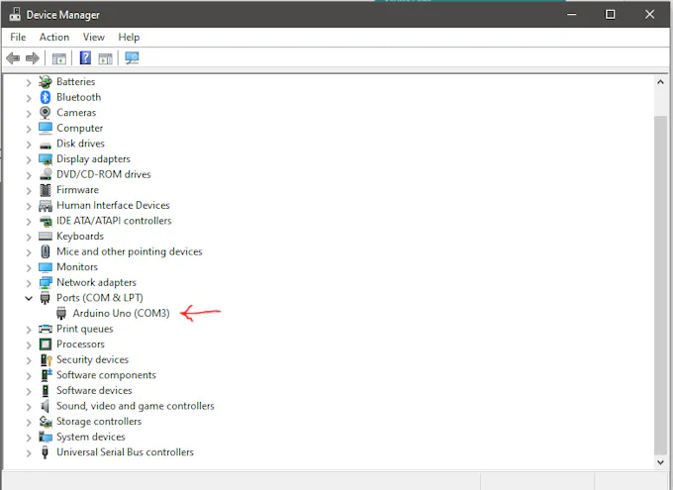673x490 pixels.
Task: Click the Batteries category icon
Action: 46,81
